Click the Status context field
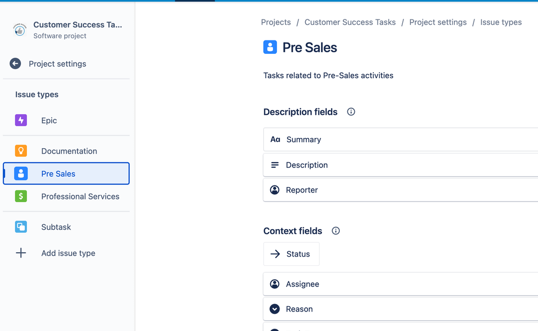 [x=291, y=254]
